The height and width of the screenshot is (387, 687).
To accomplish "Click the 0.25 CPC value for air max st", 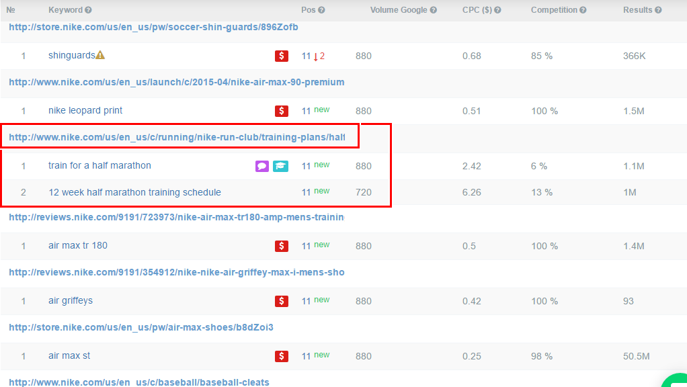I will pos(472,356).
